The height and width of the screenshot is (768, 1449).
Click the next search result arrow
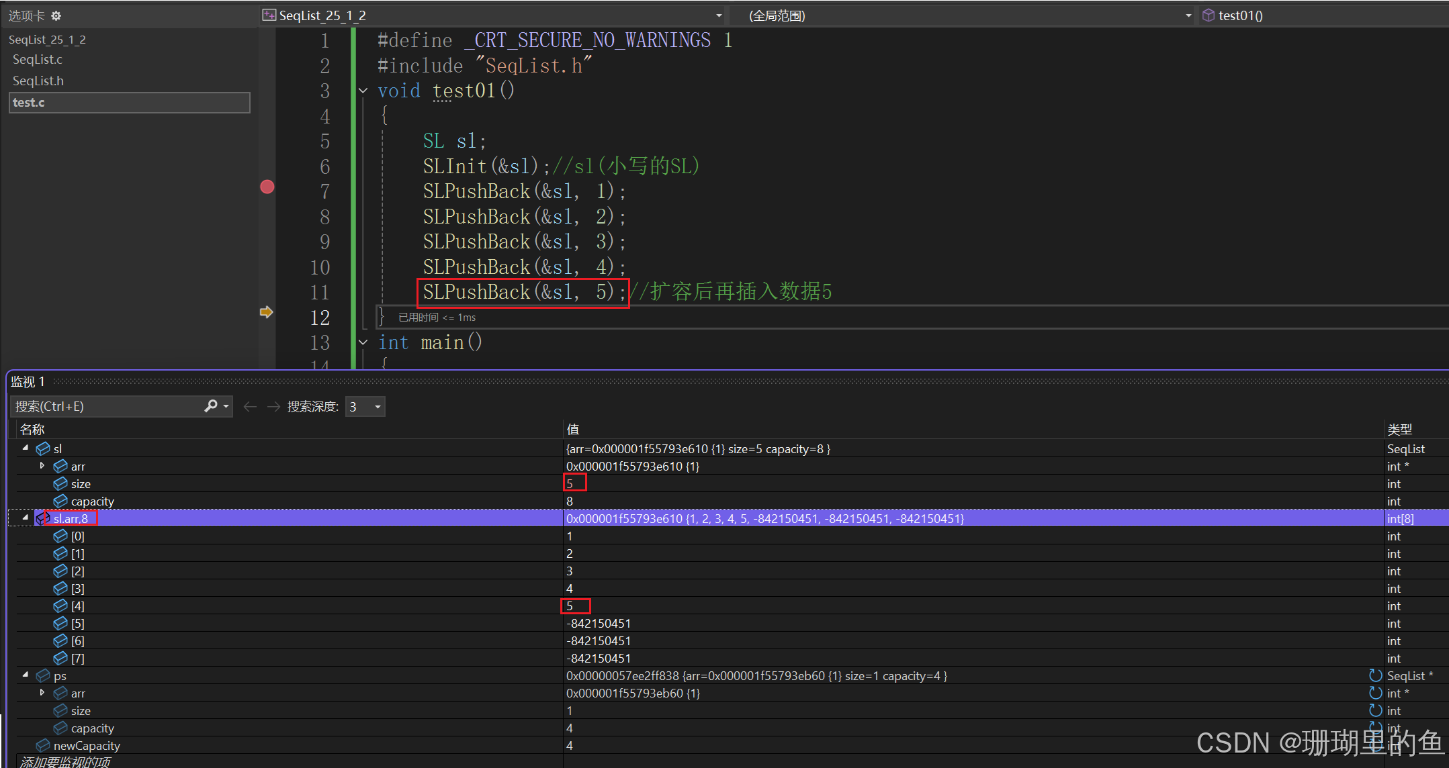coord(273,407)
